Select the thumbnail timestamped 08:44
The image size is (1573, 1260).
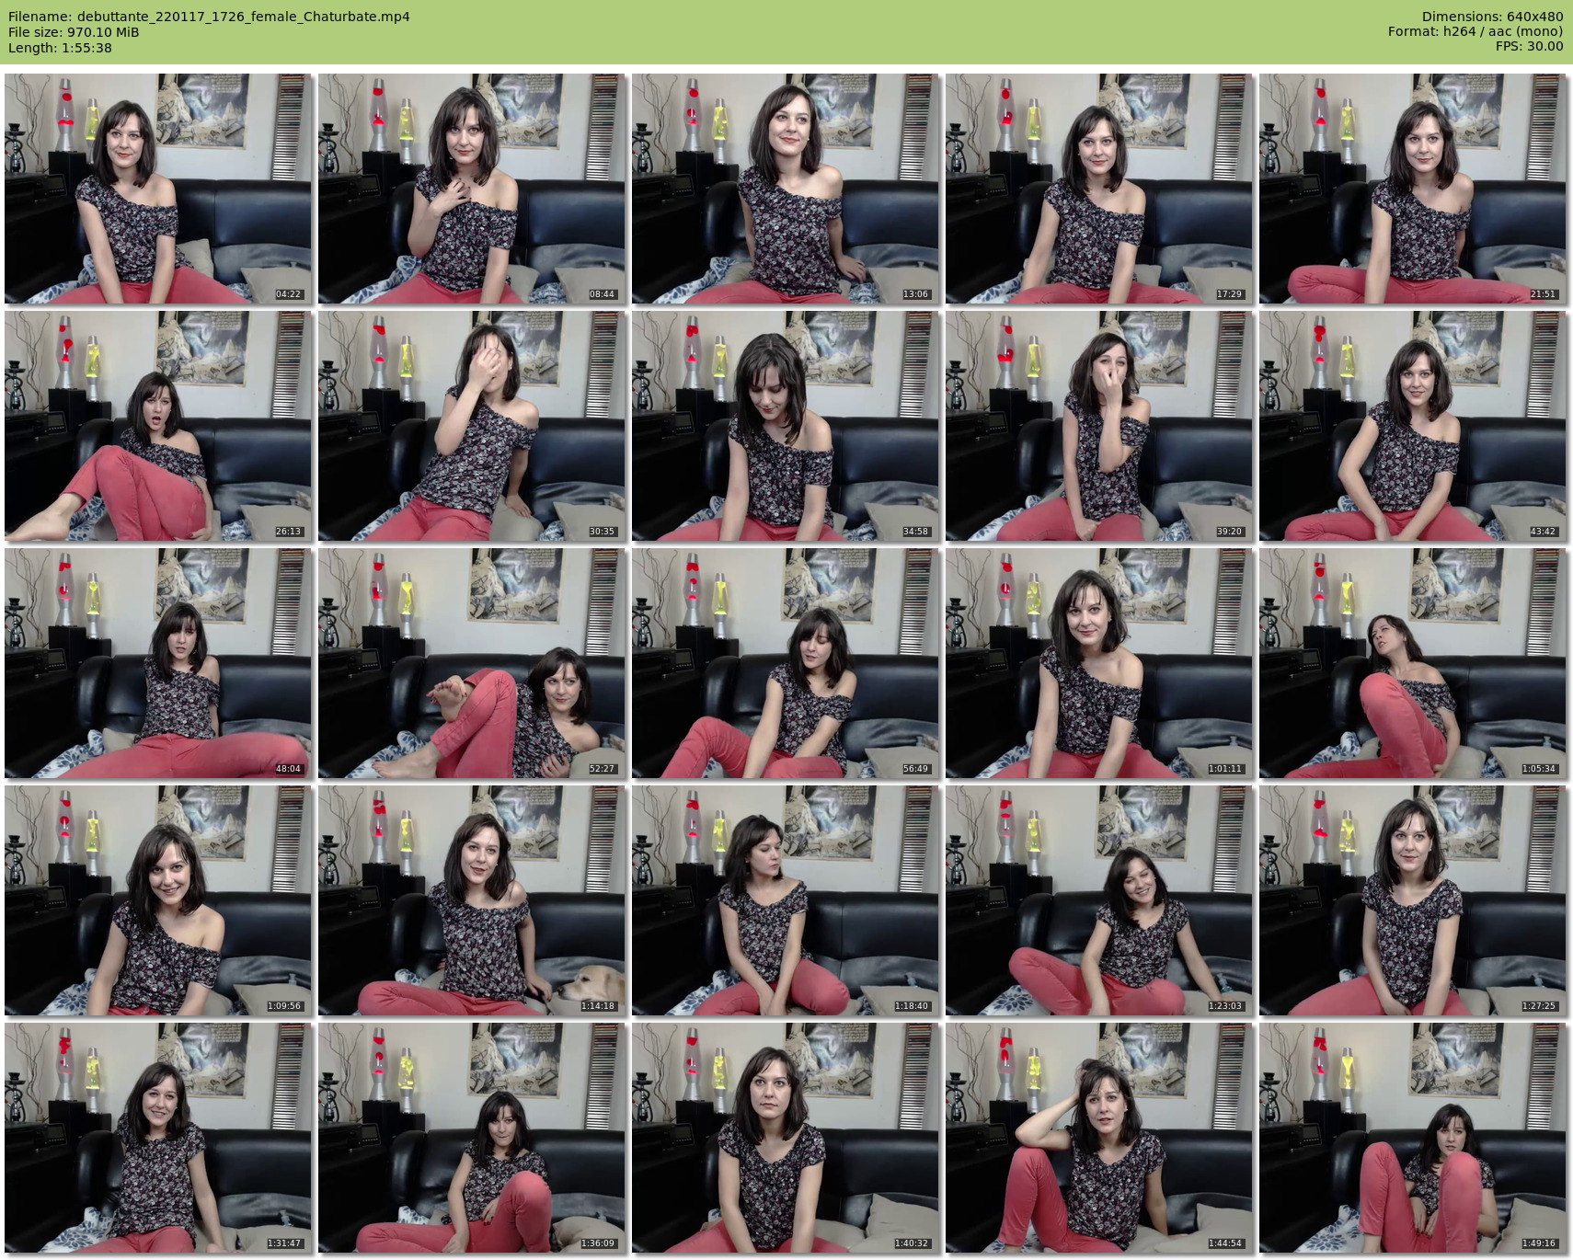tap(472, 189)
